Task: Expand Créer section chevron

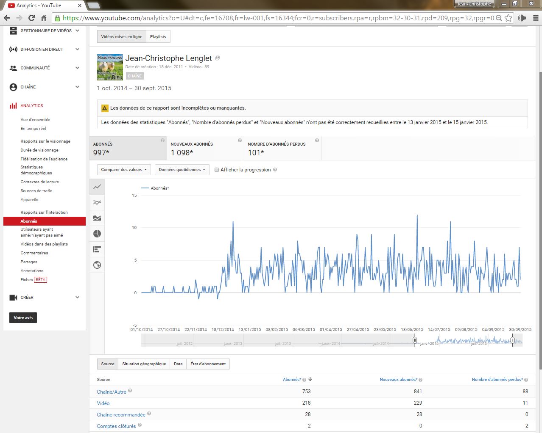Action: [x=77, y=298]
